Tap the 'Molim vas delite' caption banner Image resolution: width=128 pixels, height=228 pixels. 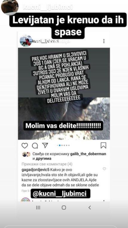[x=63, y=126]
